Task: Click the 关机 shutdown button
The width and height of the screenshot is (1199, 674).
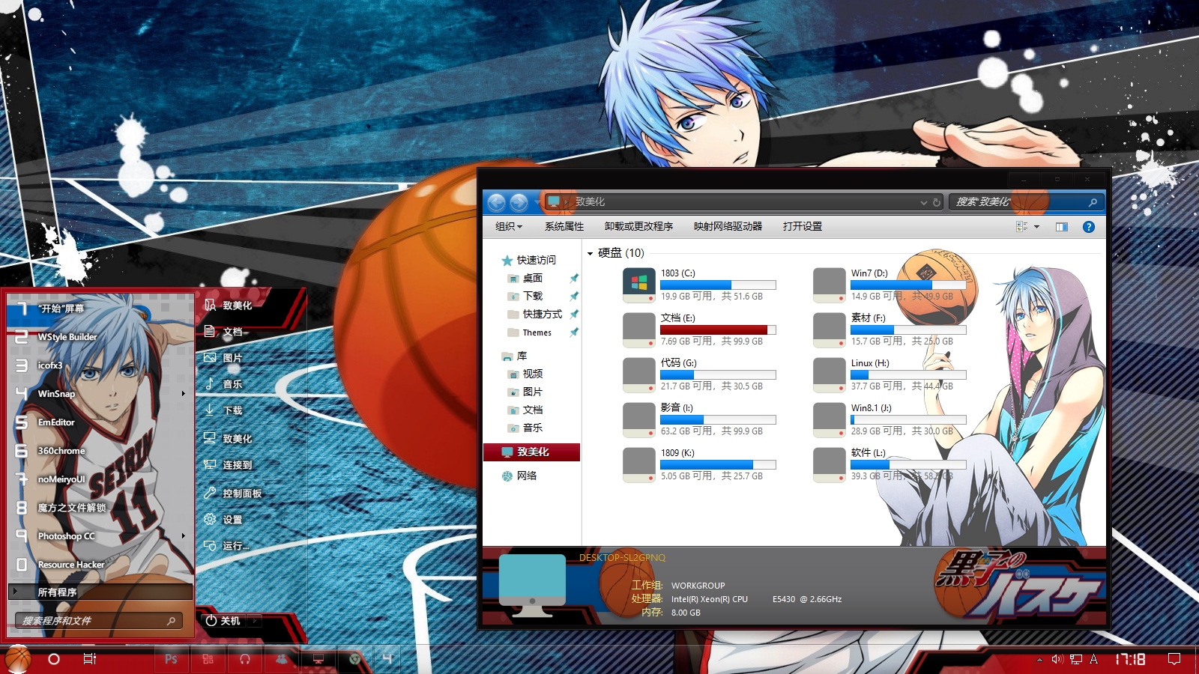Action: (x=224, y=621)
